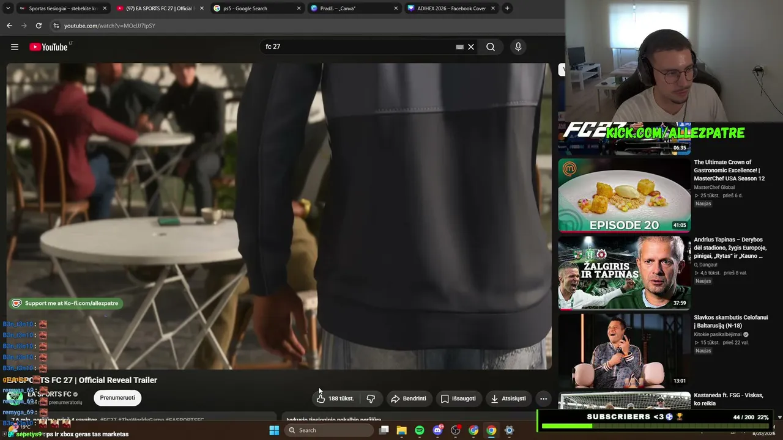Run the search with the magnifier button
This screenshot has height=440, width=783.
(491, 47)
